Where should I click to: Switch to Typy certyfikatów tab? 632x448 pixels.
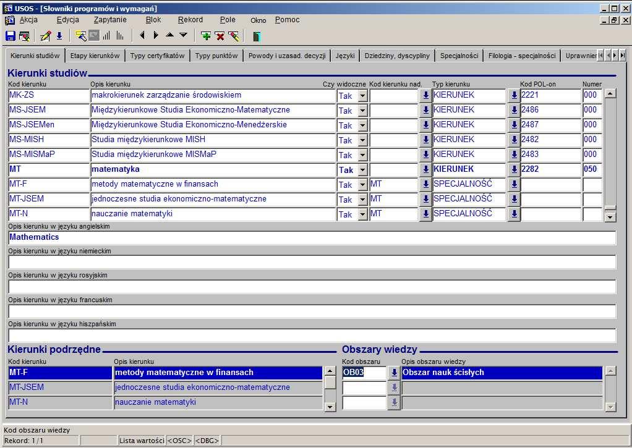pyautogui.click(x=158, y=56)
